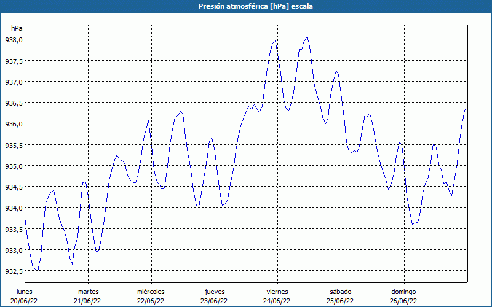Viewport: 492px width, 307px height.
Task: Click the chart title 'Presión atmosférica [hPa] escala'
Action: click(x=256, y=6)
